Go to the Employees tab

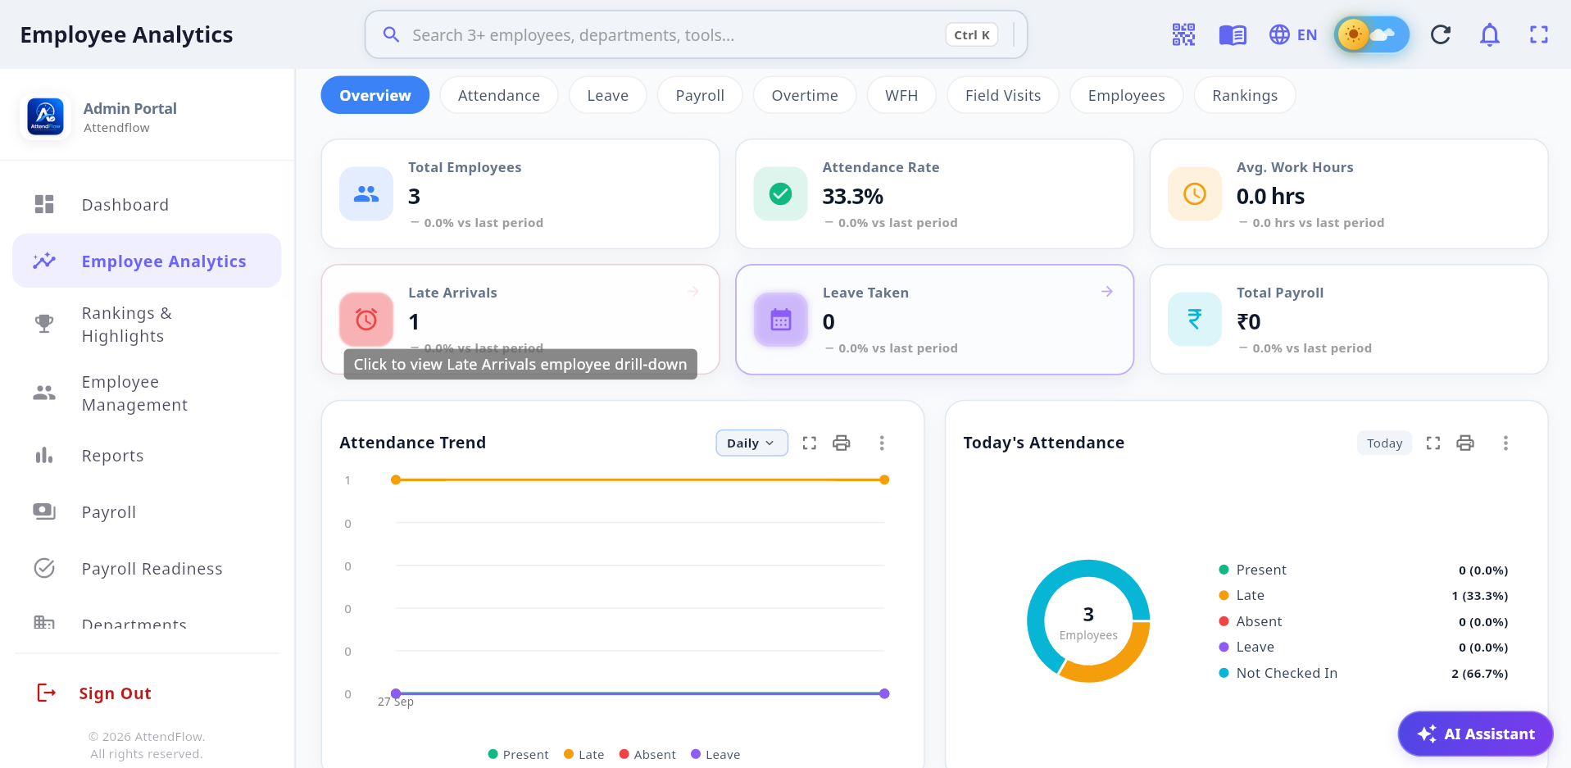click(1126, 95)
